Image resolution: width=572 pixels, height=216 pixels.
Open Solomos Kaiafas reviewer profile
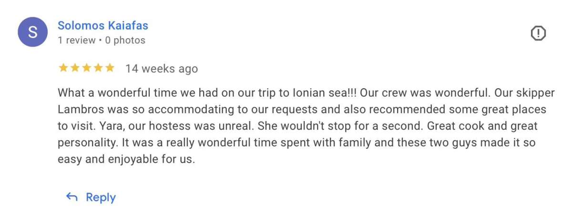tap(103, 25)
